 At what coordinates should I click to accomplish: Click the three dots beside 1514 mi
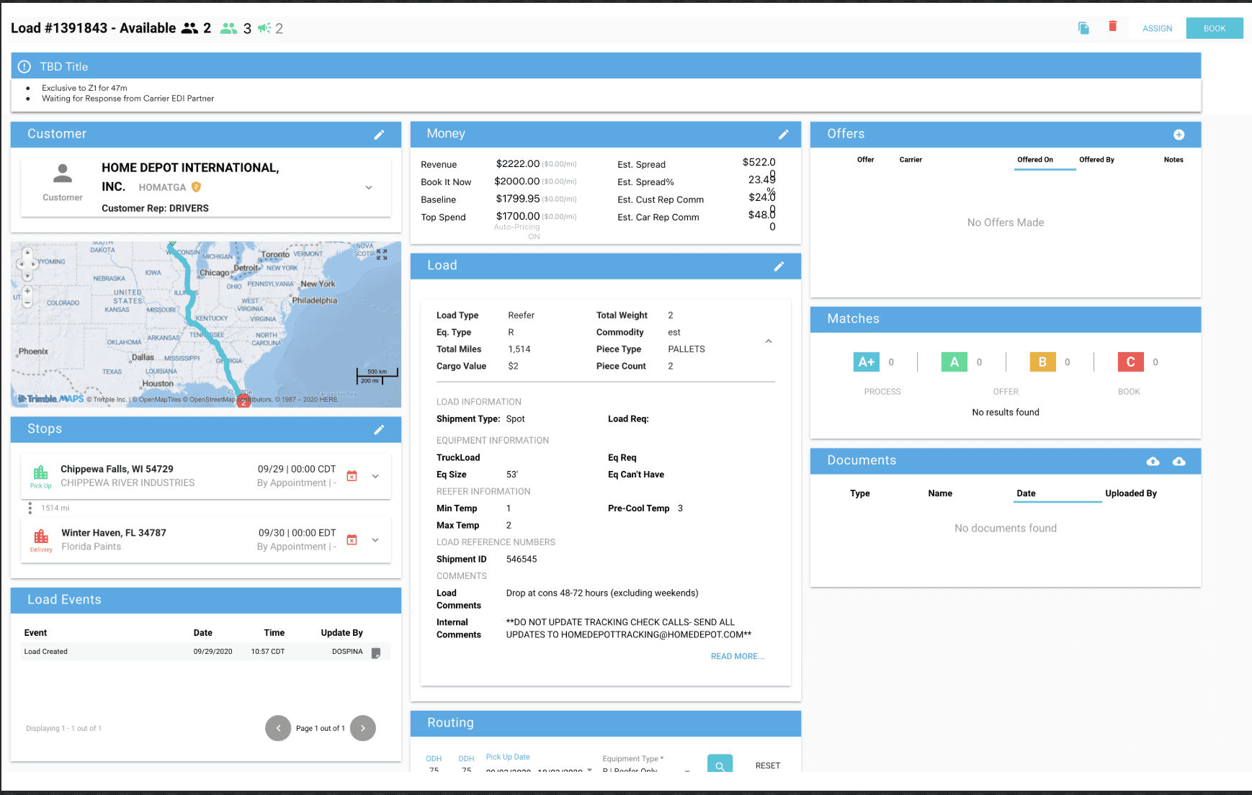tap(30, 508)
